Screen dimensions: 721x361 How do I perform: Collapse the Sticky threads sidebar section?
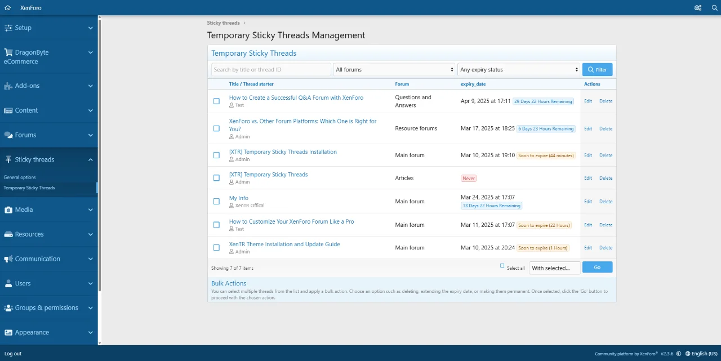[90, 160]
